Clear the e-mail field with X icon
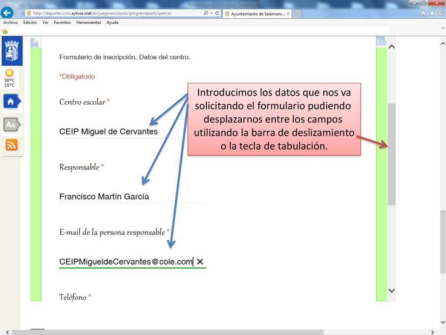The image size is (446, 335). coord(200,262)
